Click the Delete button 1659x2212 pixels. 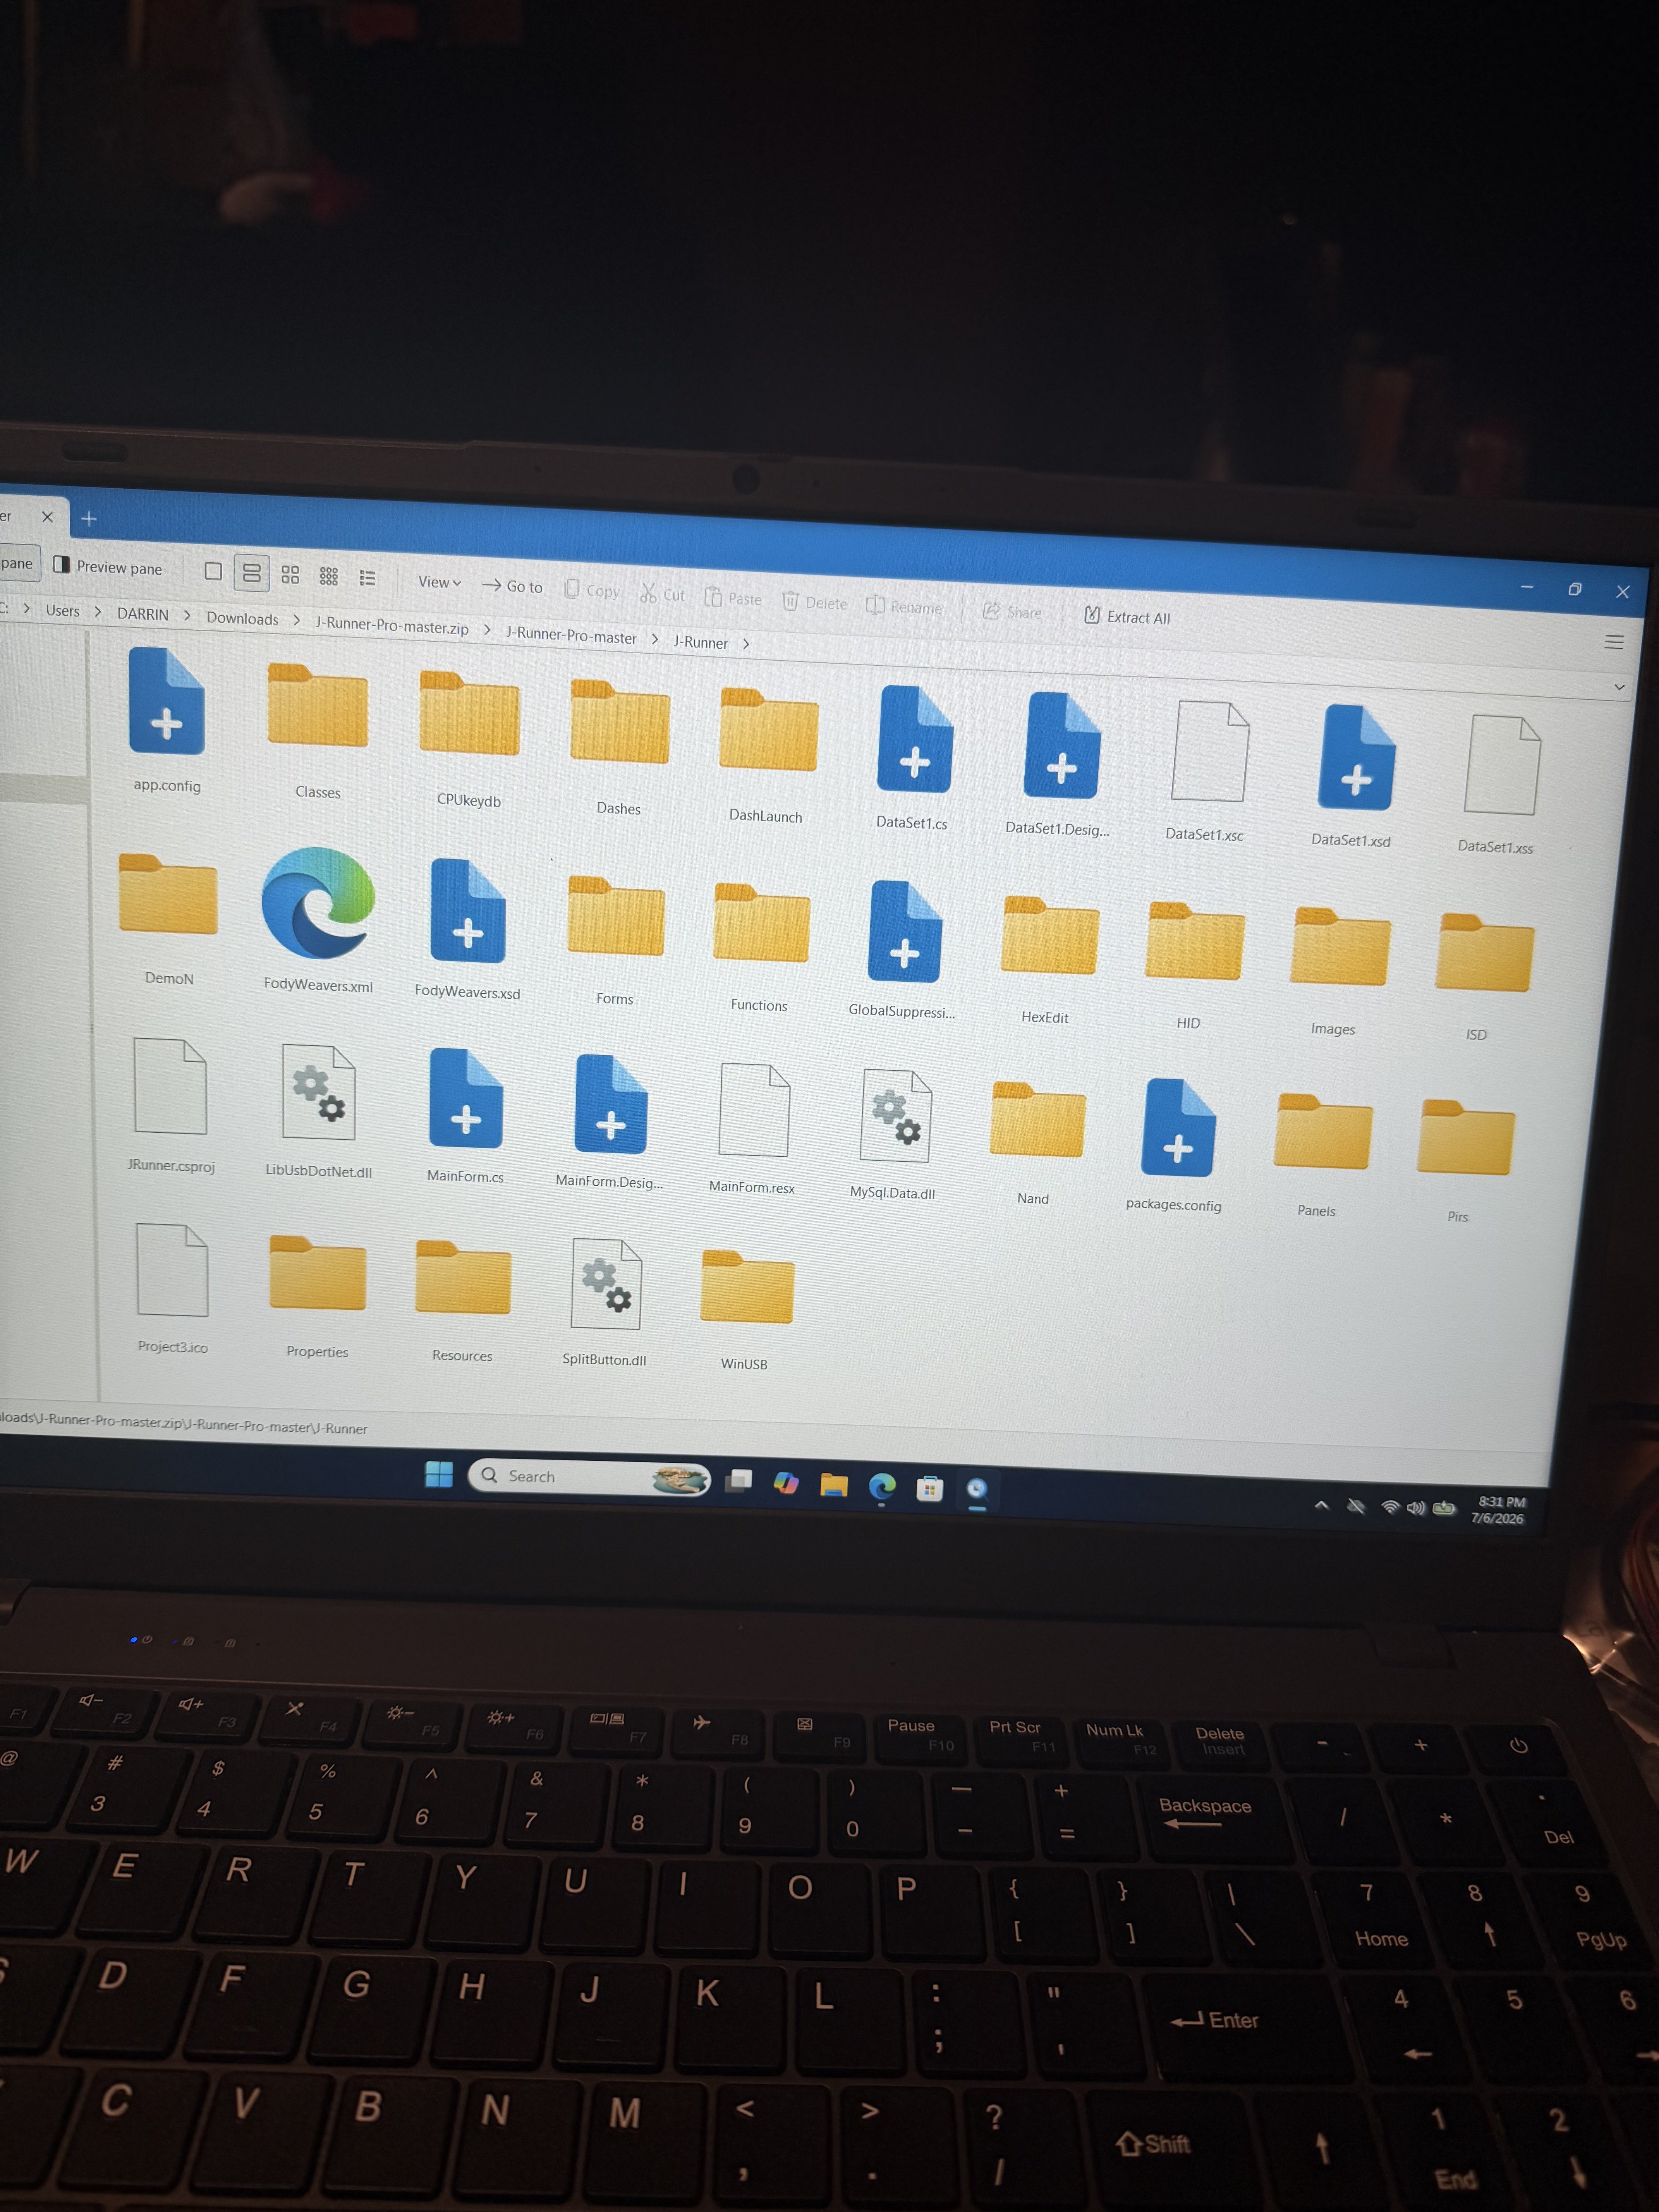pos(814,602)
